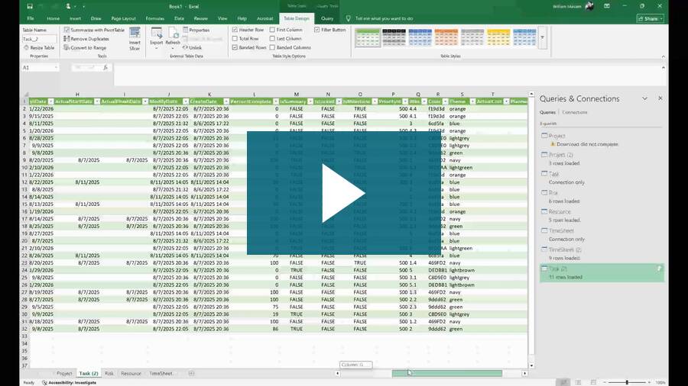Toggle the Filter Button checkbox
This screenshot has height=386, width=688.
tap(316, 30)
